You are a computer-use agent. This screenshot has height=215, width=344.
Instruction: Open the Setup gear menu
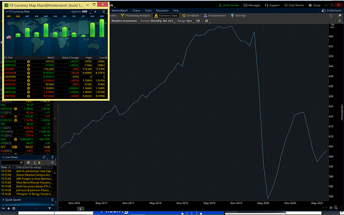[314, 5]
